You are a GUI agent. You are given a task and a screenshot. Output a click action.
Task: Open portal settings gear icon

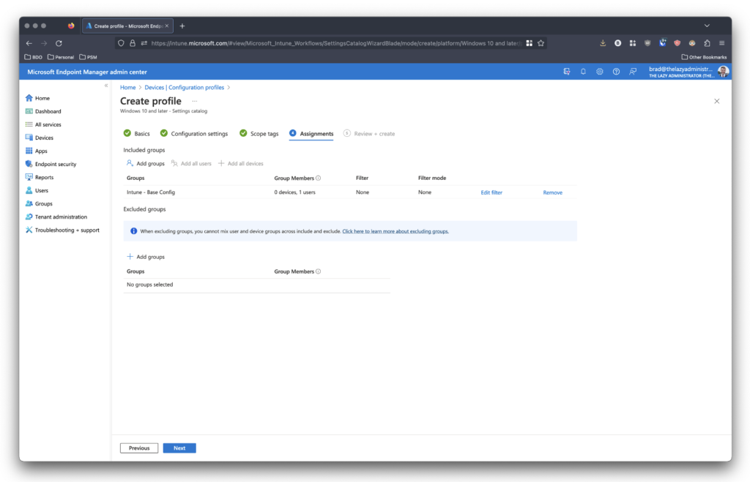pos(599,72)
